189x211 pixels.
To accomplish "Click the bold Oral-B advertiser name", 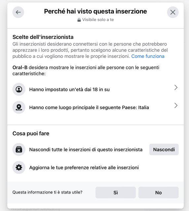I will tap(20, 67).
